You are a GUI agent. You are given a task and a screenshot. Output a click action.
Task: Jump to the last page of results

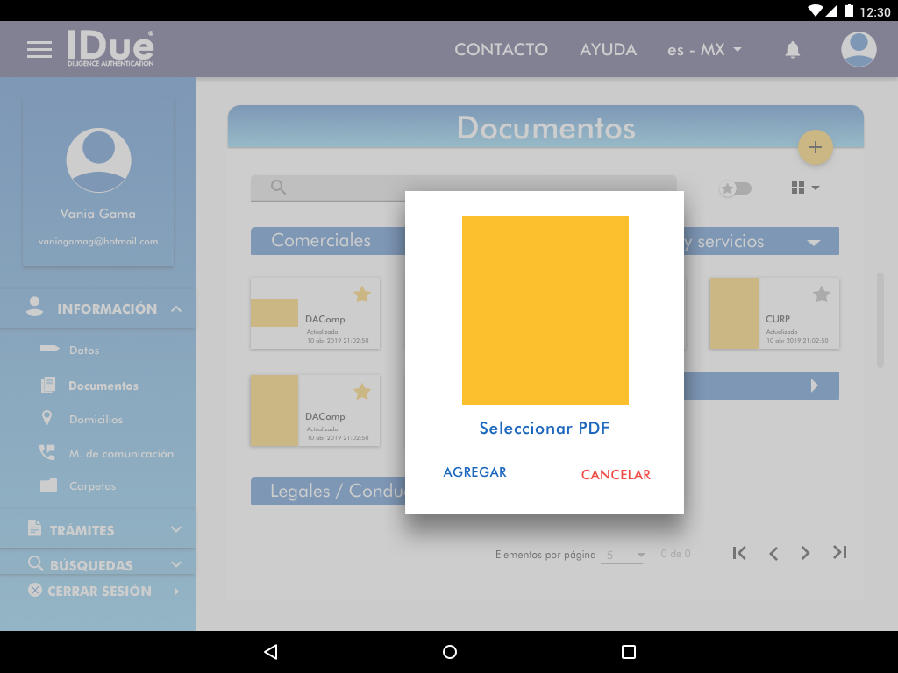click(x=839, y=553)
